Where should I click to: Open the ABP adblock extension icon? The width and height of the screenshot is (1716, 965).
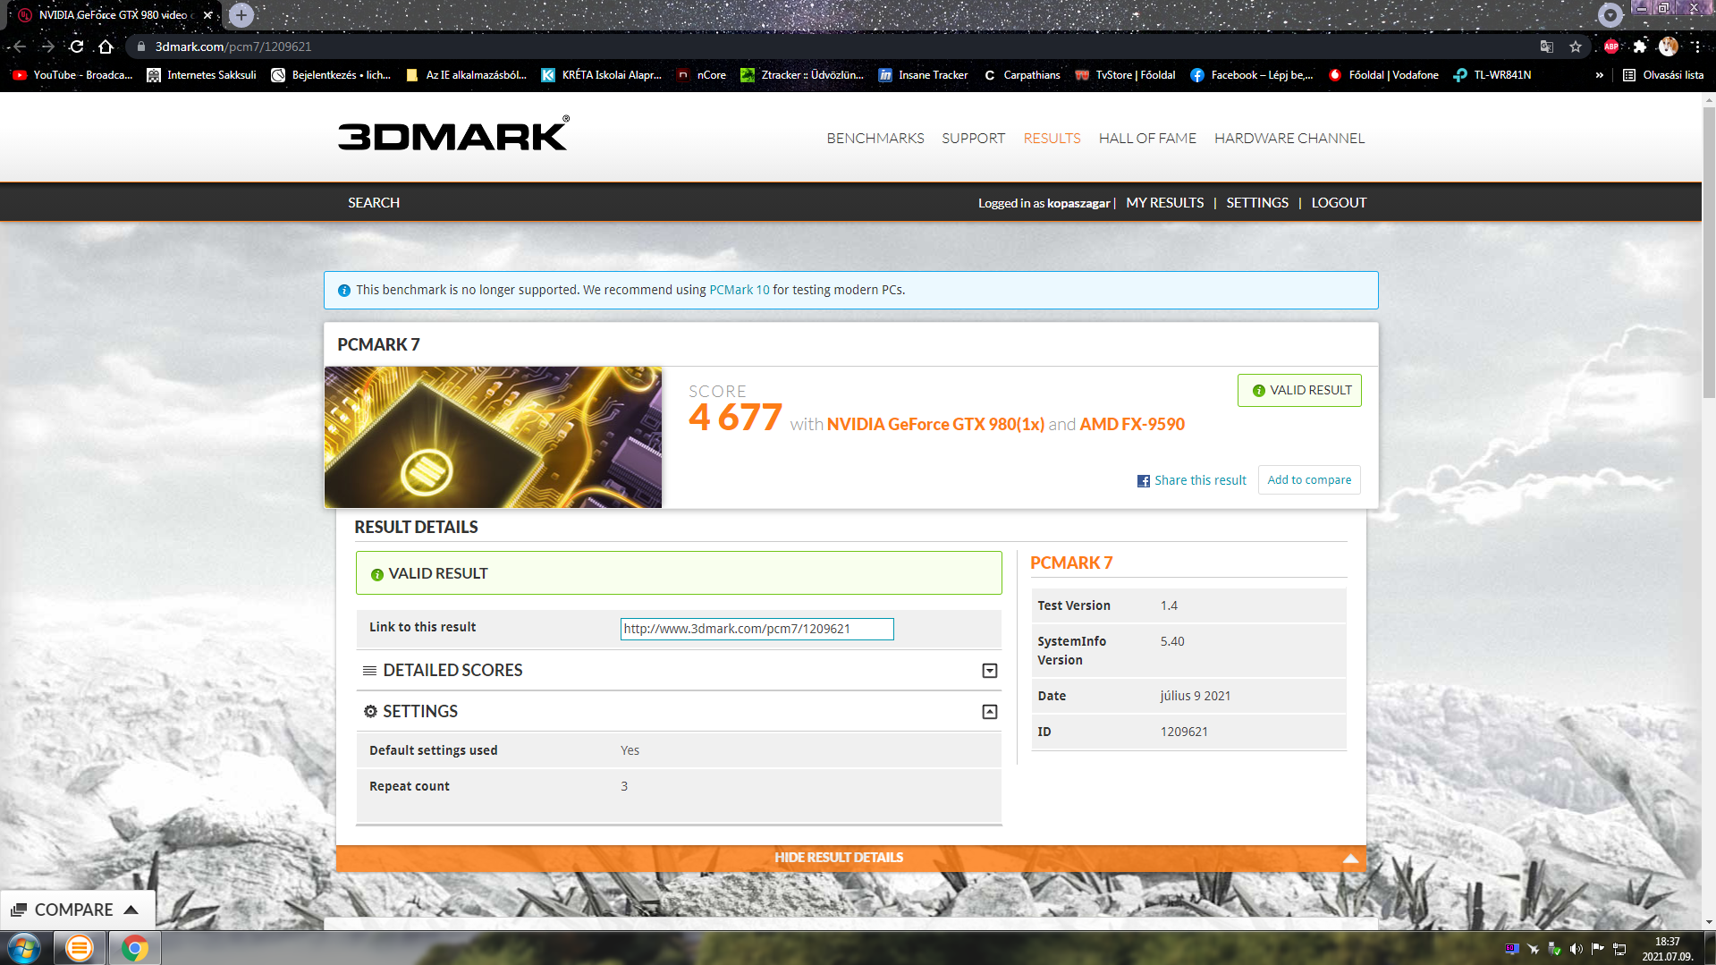click(x=1611, y=47)
